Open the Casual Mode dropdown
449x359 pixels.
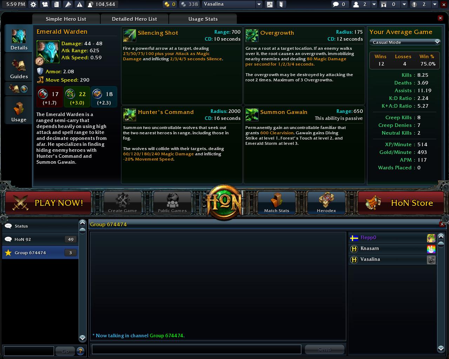[x=404, y=42]
